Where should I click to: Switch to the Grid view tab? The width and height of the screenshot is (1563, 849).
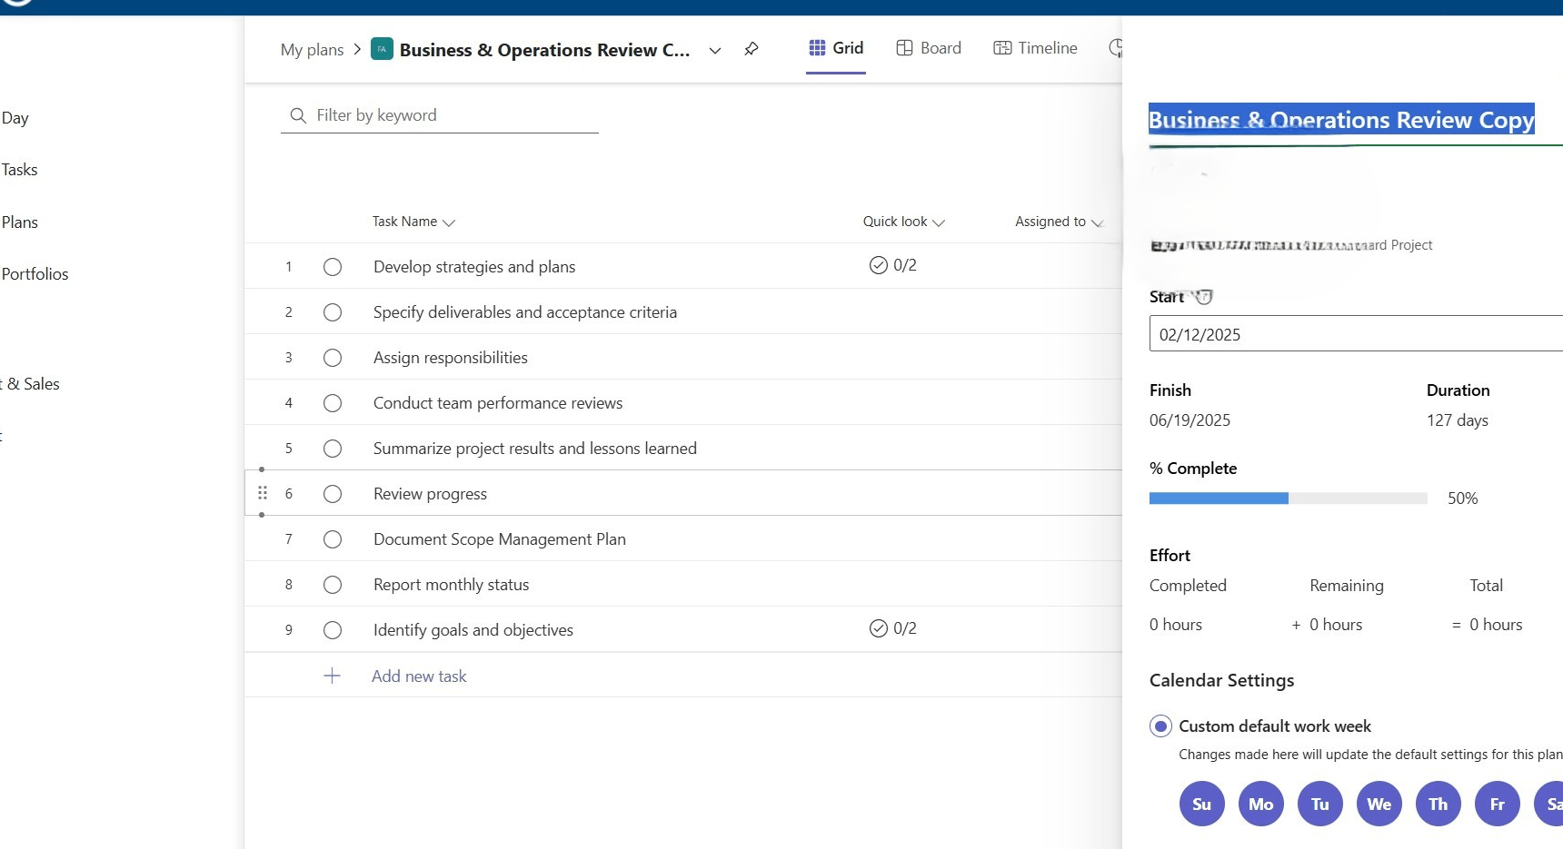[836, 48]
